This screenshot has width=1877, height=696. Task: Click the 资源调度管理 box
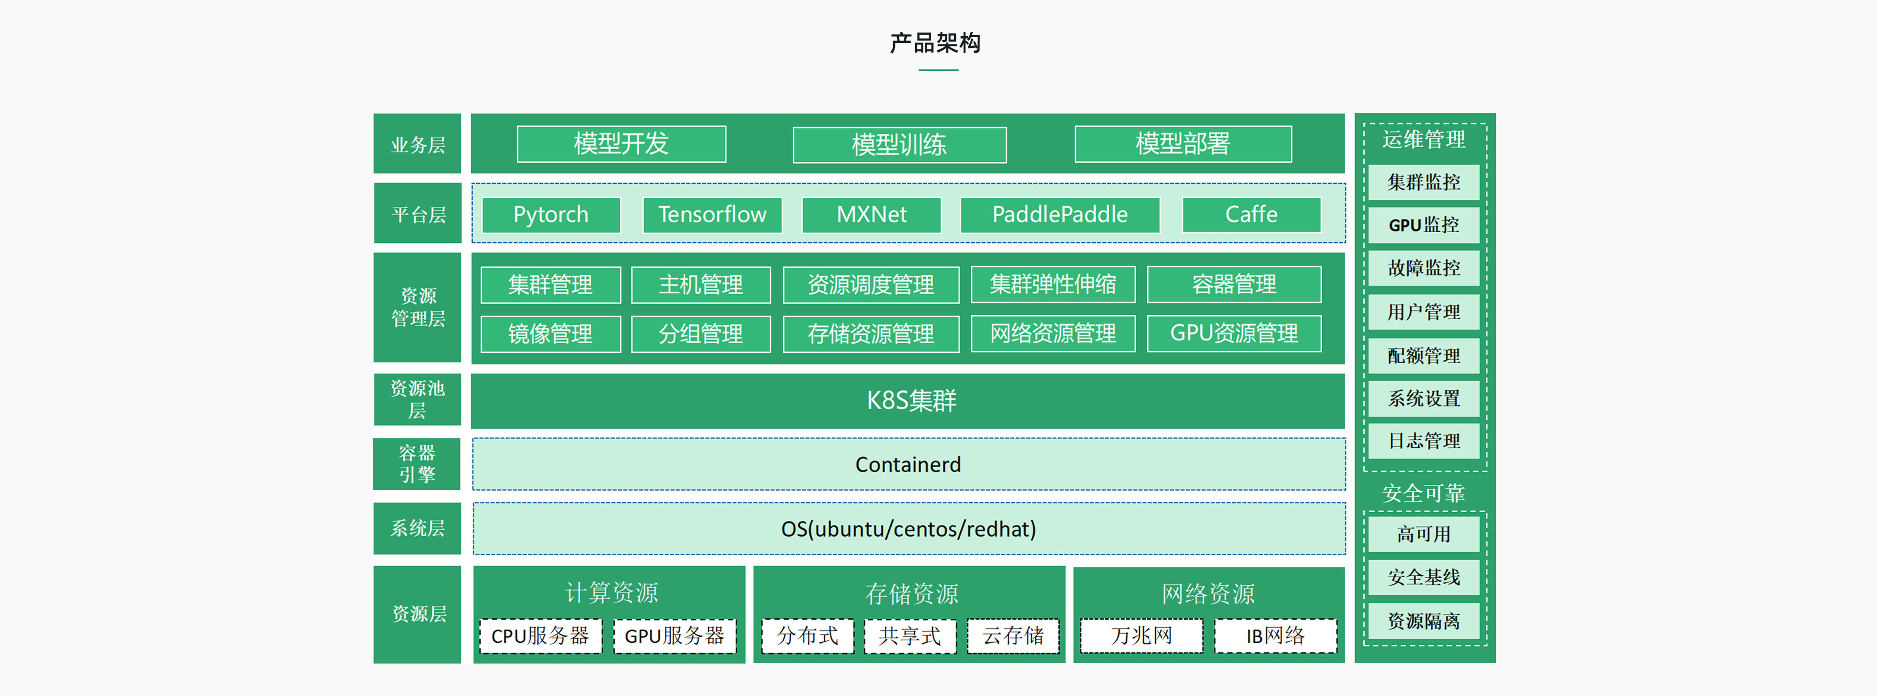[871, 284]
